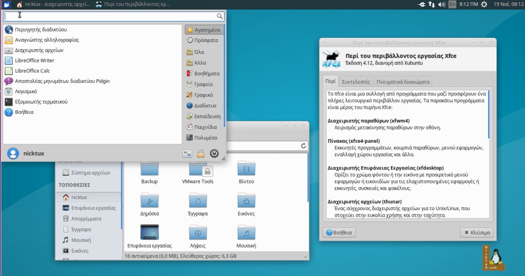
Task: Open the power/logout icon in the menu
Action: tap(214, 153)
